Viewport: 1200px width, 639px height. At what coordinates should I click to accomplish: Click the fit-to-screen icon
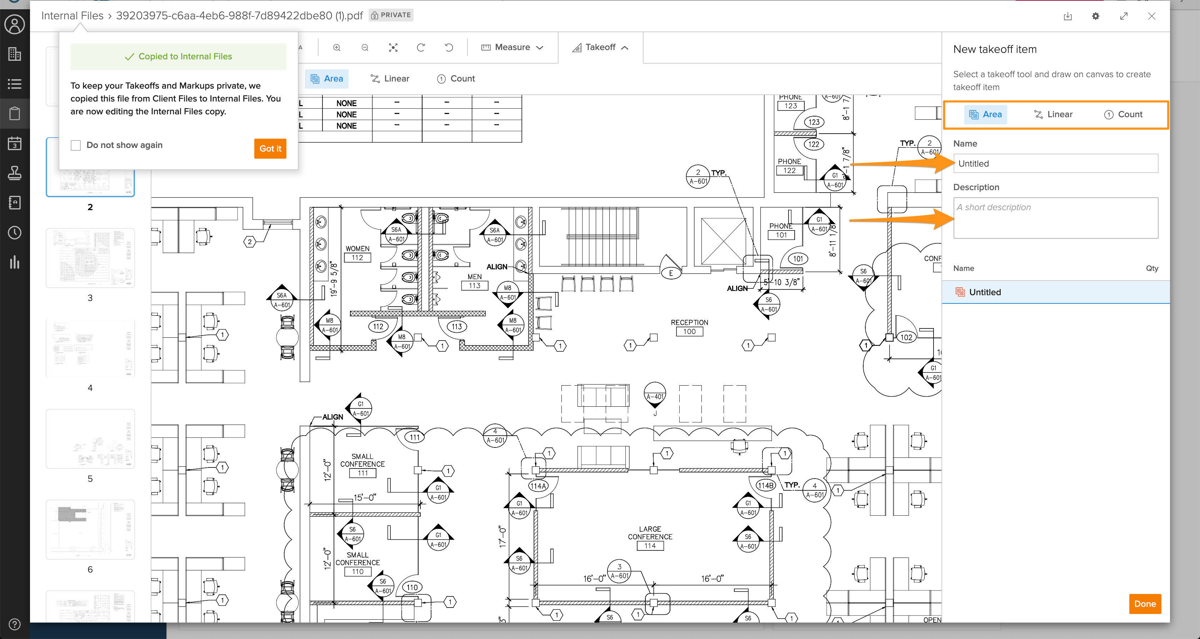(393, 48)
